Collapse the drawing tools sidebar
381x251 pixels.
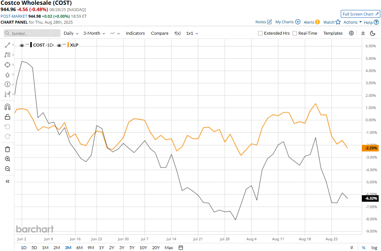click(x=7, y=181)
